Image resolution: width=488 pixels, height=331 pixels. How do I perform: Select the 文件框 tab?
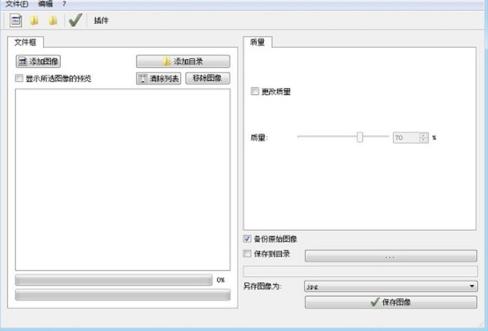pos(25,42)
